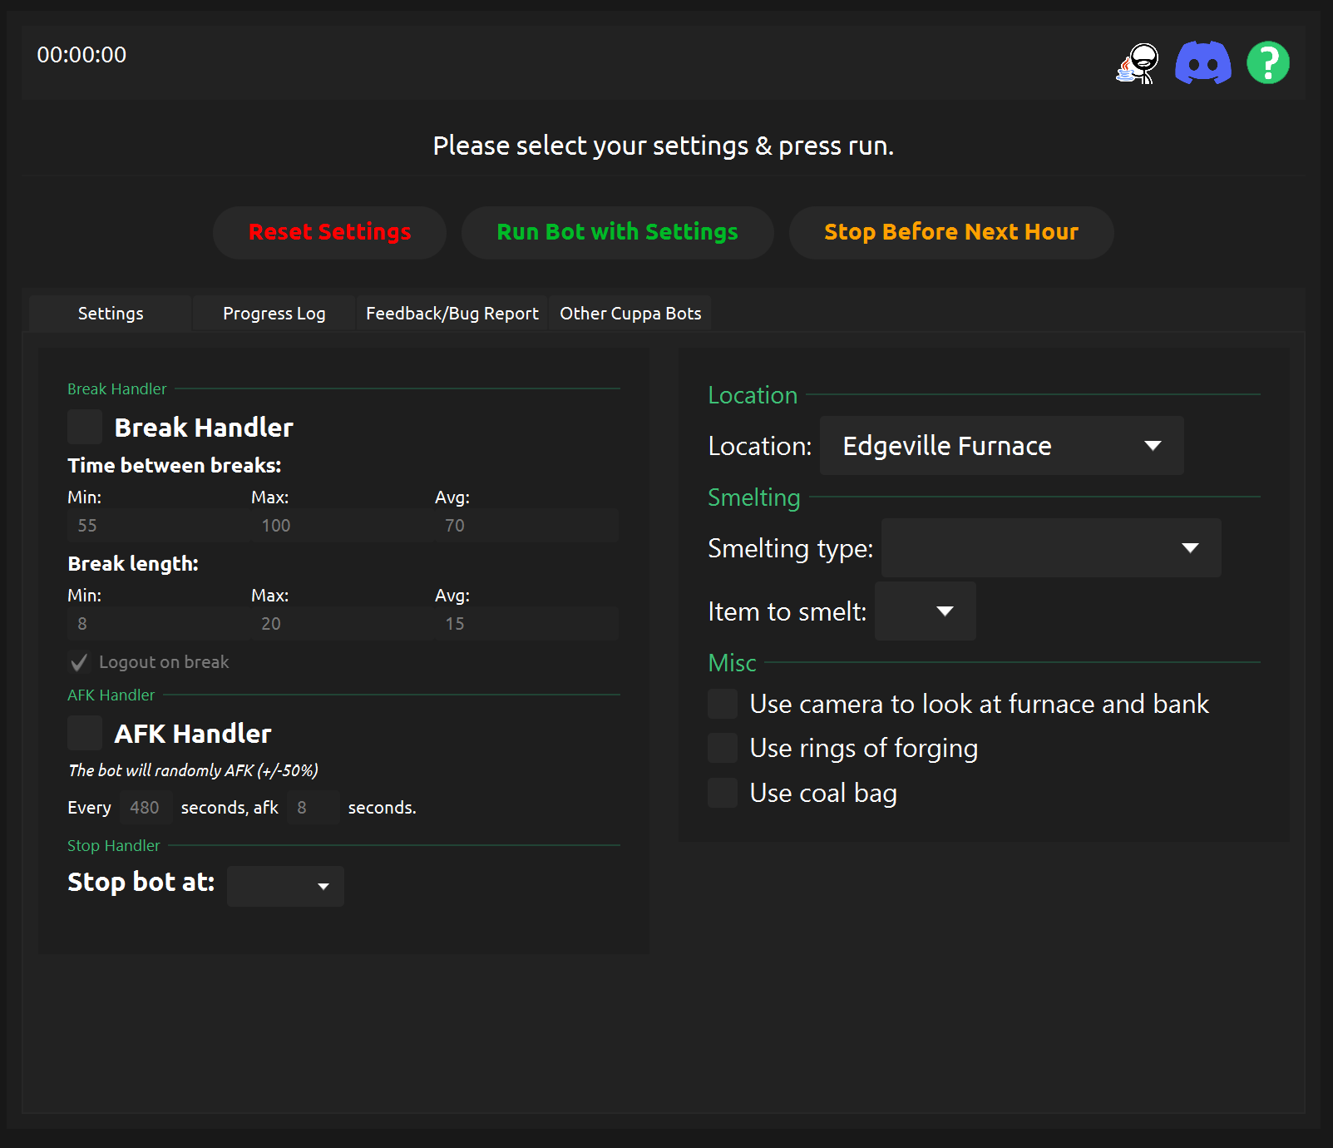
Task: Open the Item to smelt dropdown
Action: pos(925,611)
